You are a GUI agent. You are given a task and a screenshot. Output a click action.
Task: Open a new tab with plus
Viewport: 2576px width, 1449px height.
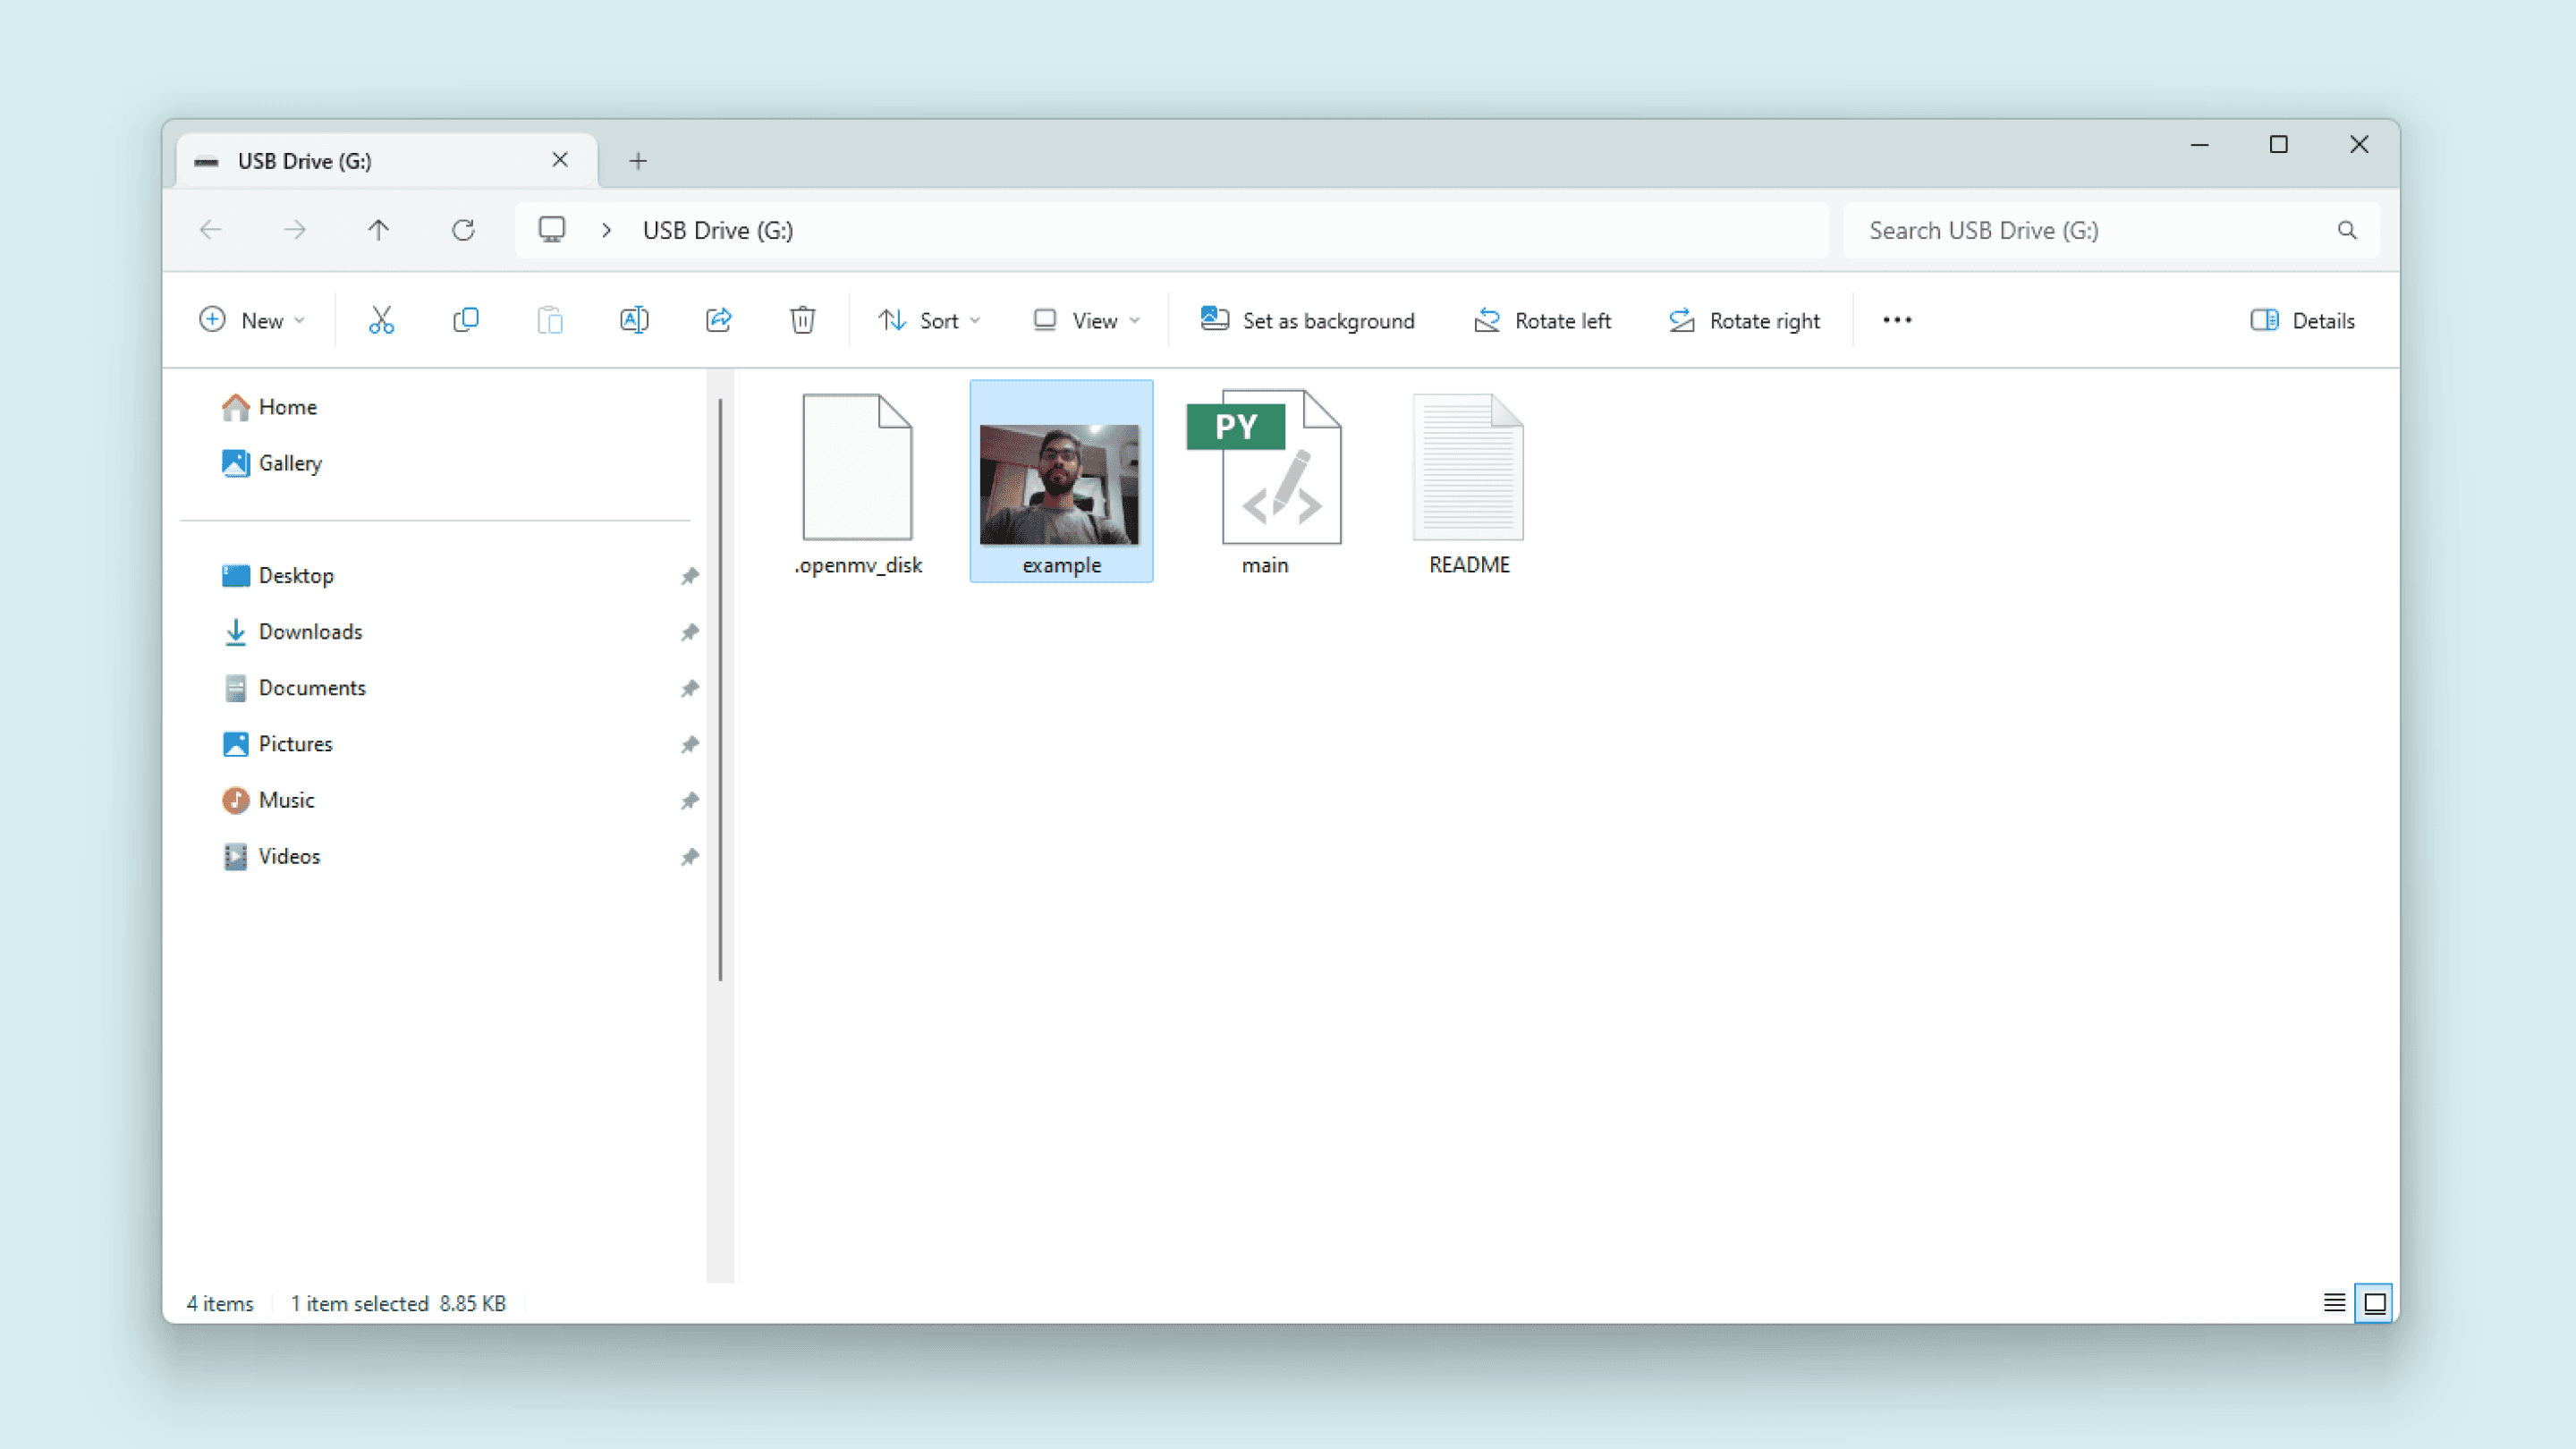point(638,161)
